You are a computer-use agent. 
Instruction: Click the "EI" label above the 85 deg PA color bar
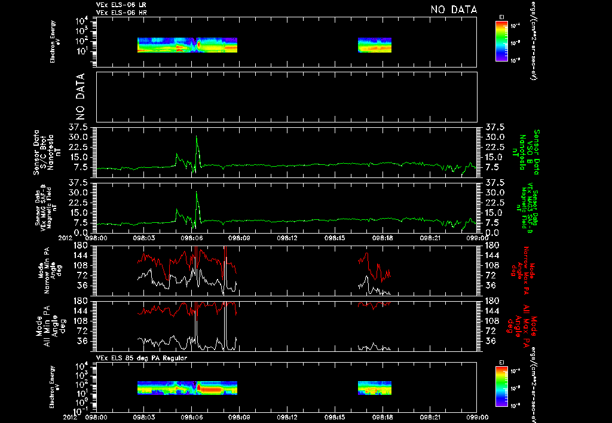point(501,363)
